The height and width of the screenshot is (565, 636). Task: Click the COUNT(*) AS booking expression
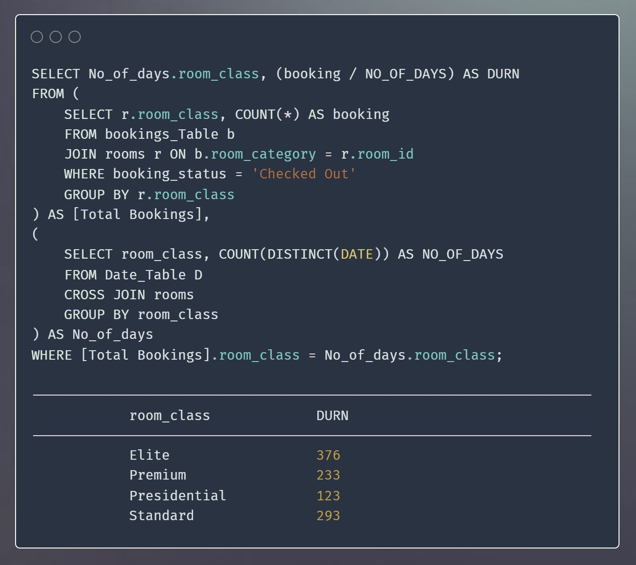point(312,115)
